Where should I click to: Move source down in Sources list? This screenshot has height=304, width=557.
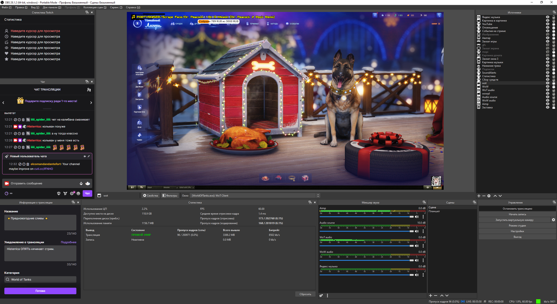point(500,196)
